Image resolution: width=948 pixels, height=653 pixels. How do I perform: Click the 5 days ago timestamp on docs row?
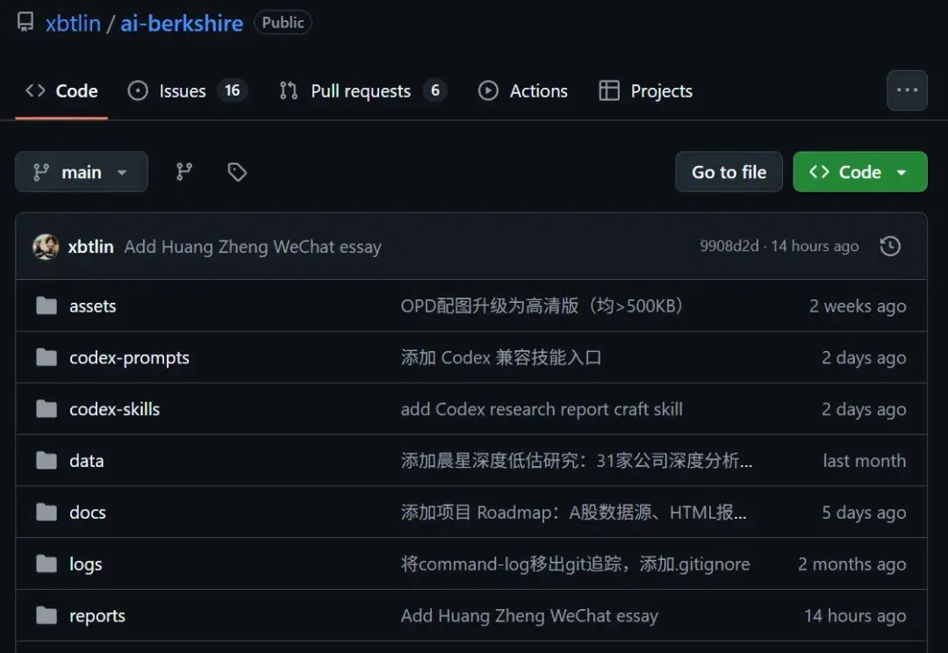tap(864, 513)
